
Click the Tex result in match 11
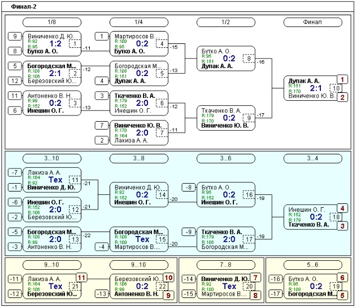pos(55,180)
